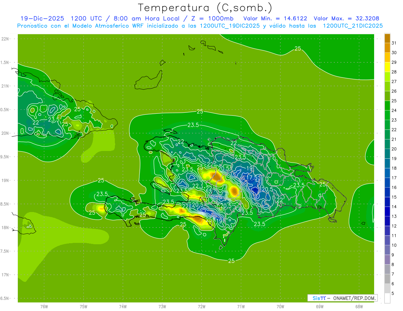Click legend value '21'

coord(394,139)
